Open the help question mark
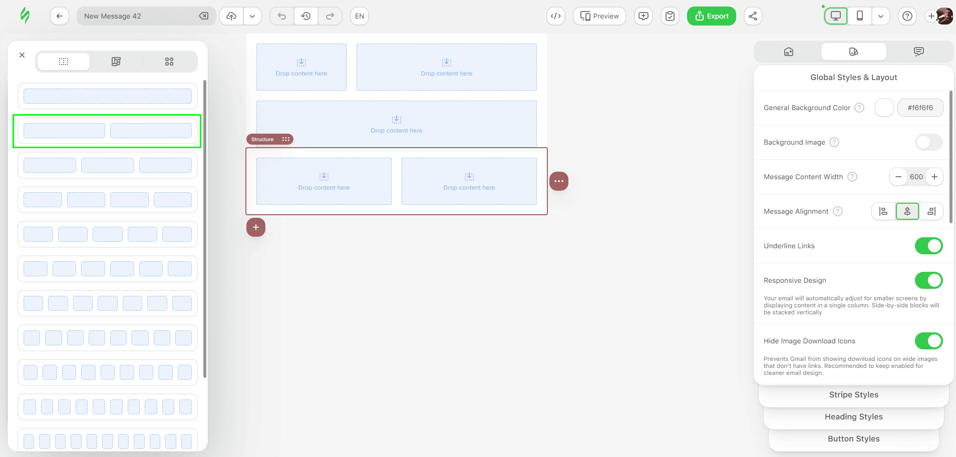This screenshot has height=457, width=956. pos(907,16)
